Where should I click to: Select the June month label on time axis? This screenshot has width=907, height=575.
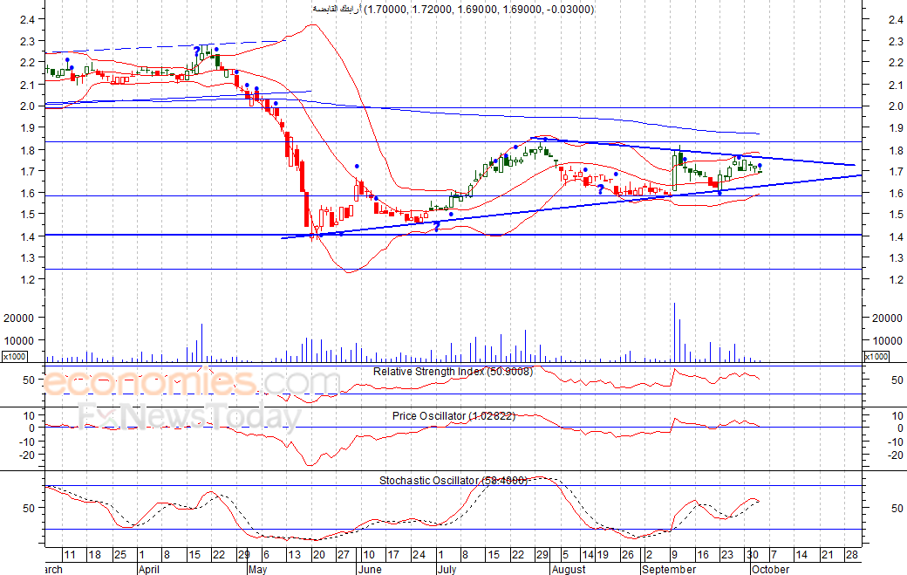370,569
